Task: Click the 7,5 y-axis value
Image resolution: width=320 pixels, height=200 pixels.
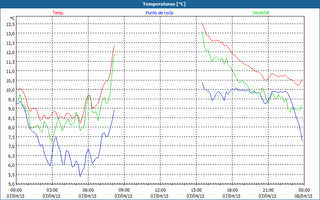Action: [12, 137]
